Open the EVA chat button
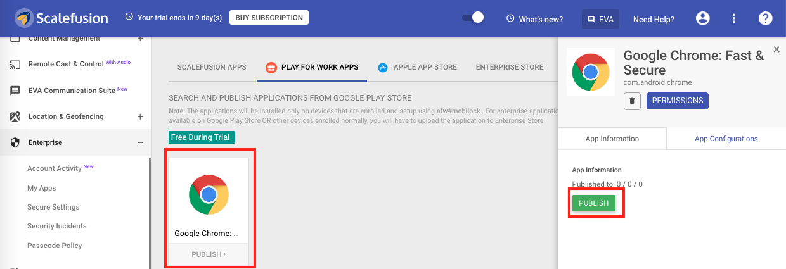 pos(600,19)
